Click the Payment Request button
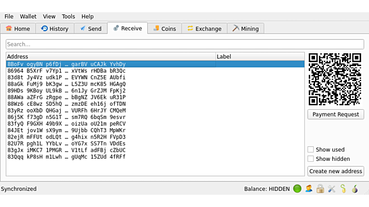The height and width of the screenshot is (207, 369). coord(336,115)
